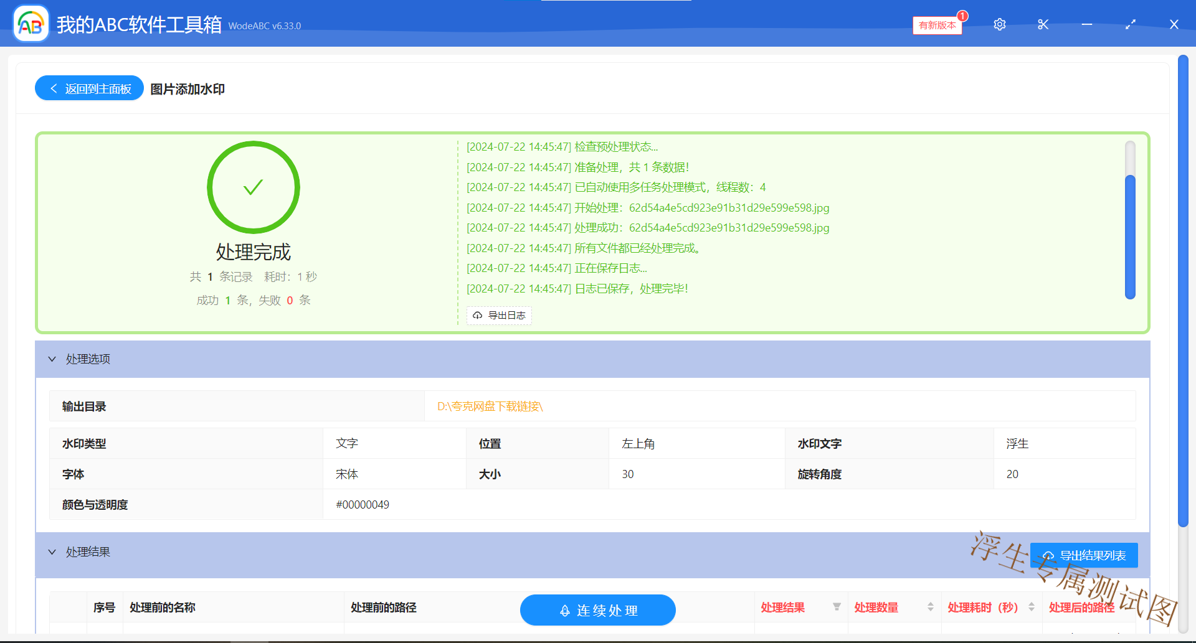Collapse the 处理选项 section
1196x643 pixels.
tap(52, 359)
